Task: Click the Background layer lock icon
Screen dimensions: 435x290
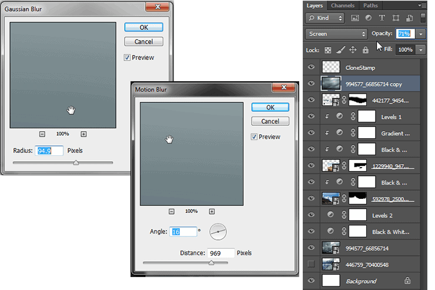Action: point(407,280)
